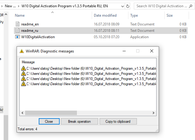Click the scroll-left arrow in message list
The height and width of the screenshot is (140, 195).
[x=22, y=113]
